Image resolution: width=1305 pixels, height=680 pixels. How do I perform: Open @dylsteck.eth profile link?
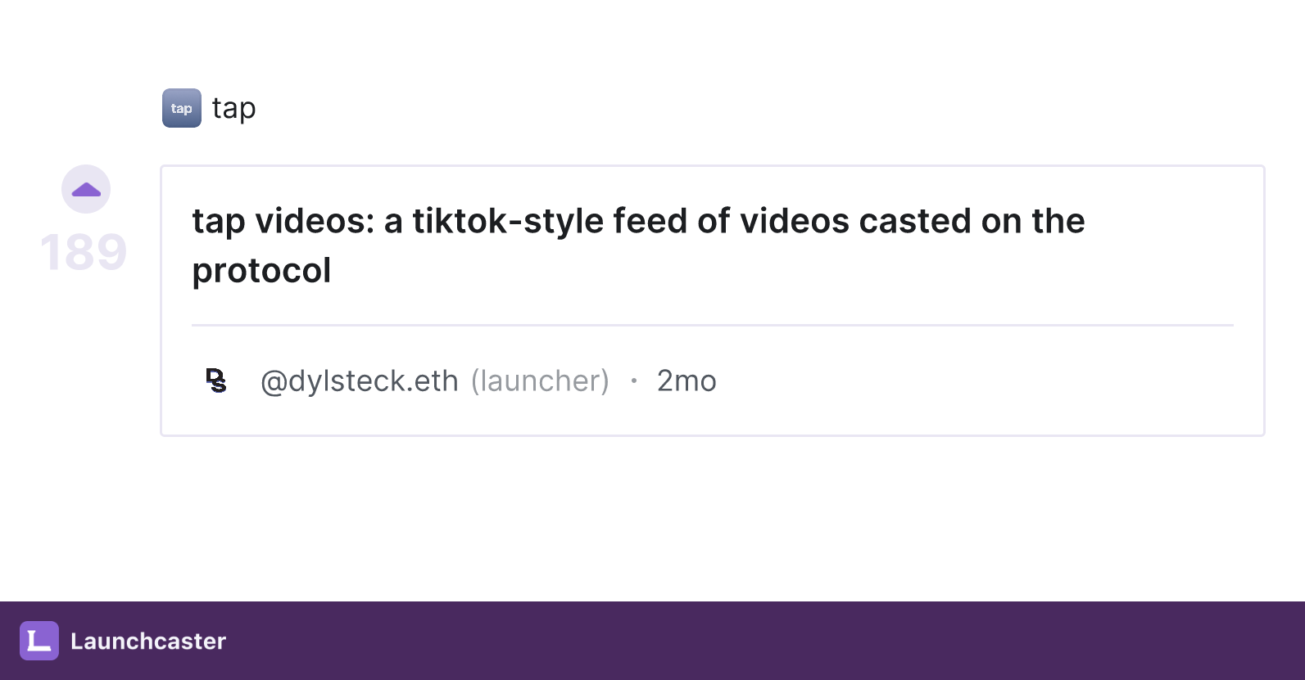pyautogui.click(x=359, y=381)
